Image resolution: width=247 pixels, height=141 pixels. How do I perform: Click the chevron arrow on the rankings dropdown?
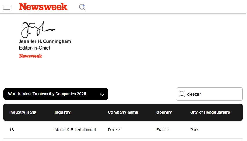pos(102,95)
